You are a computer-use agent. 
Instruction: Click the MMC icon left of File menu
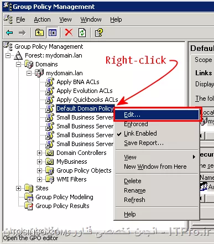8,19
